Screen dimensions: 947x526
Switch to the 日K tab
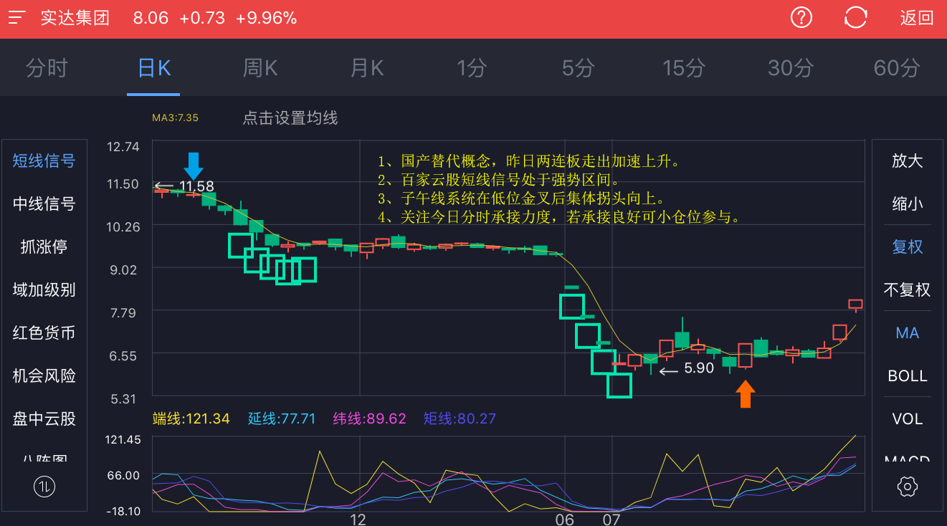point(154,68)
